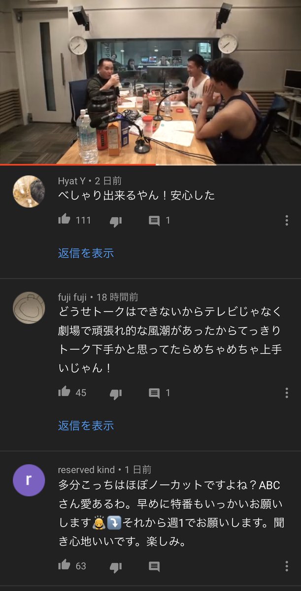Screen dimensions: 301x591
Task: Reply to reserved kind's comment
Action: click(154, 566)
